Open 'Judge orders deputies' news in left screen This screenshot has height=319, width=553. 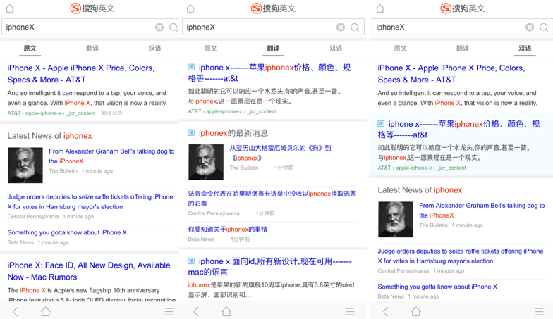coord(90,201)
